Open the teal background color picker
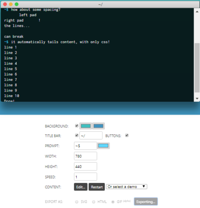The height and width of the screenshot is (208, 200). click(86, 126)
